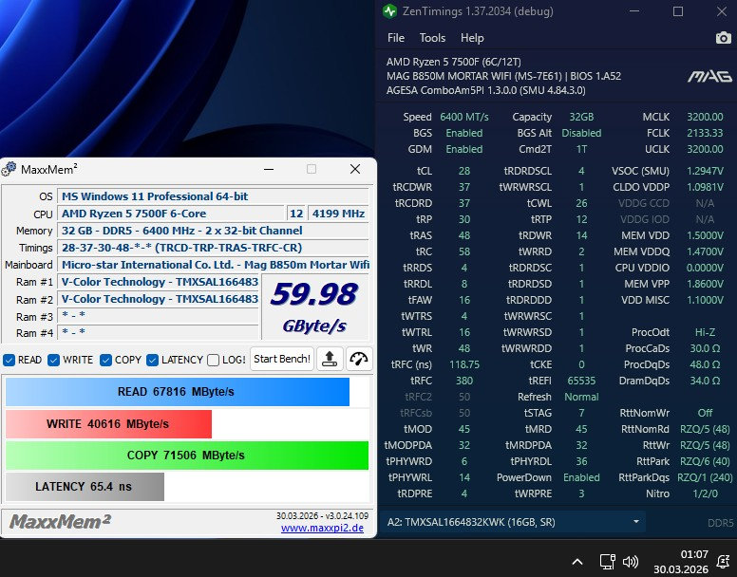Click the CPU field AMD Ryzen 5 7500F 6-Core

point(171,214)
